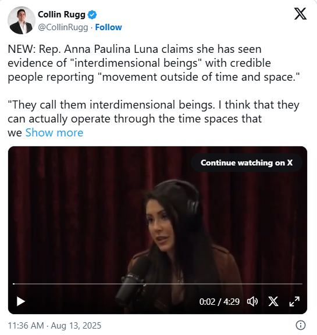Click the quoted "They call them" paragraph
The height and width of the screenshot is (335, 317).
pos(154,118)
